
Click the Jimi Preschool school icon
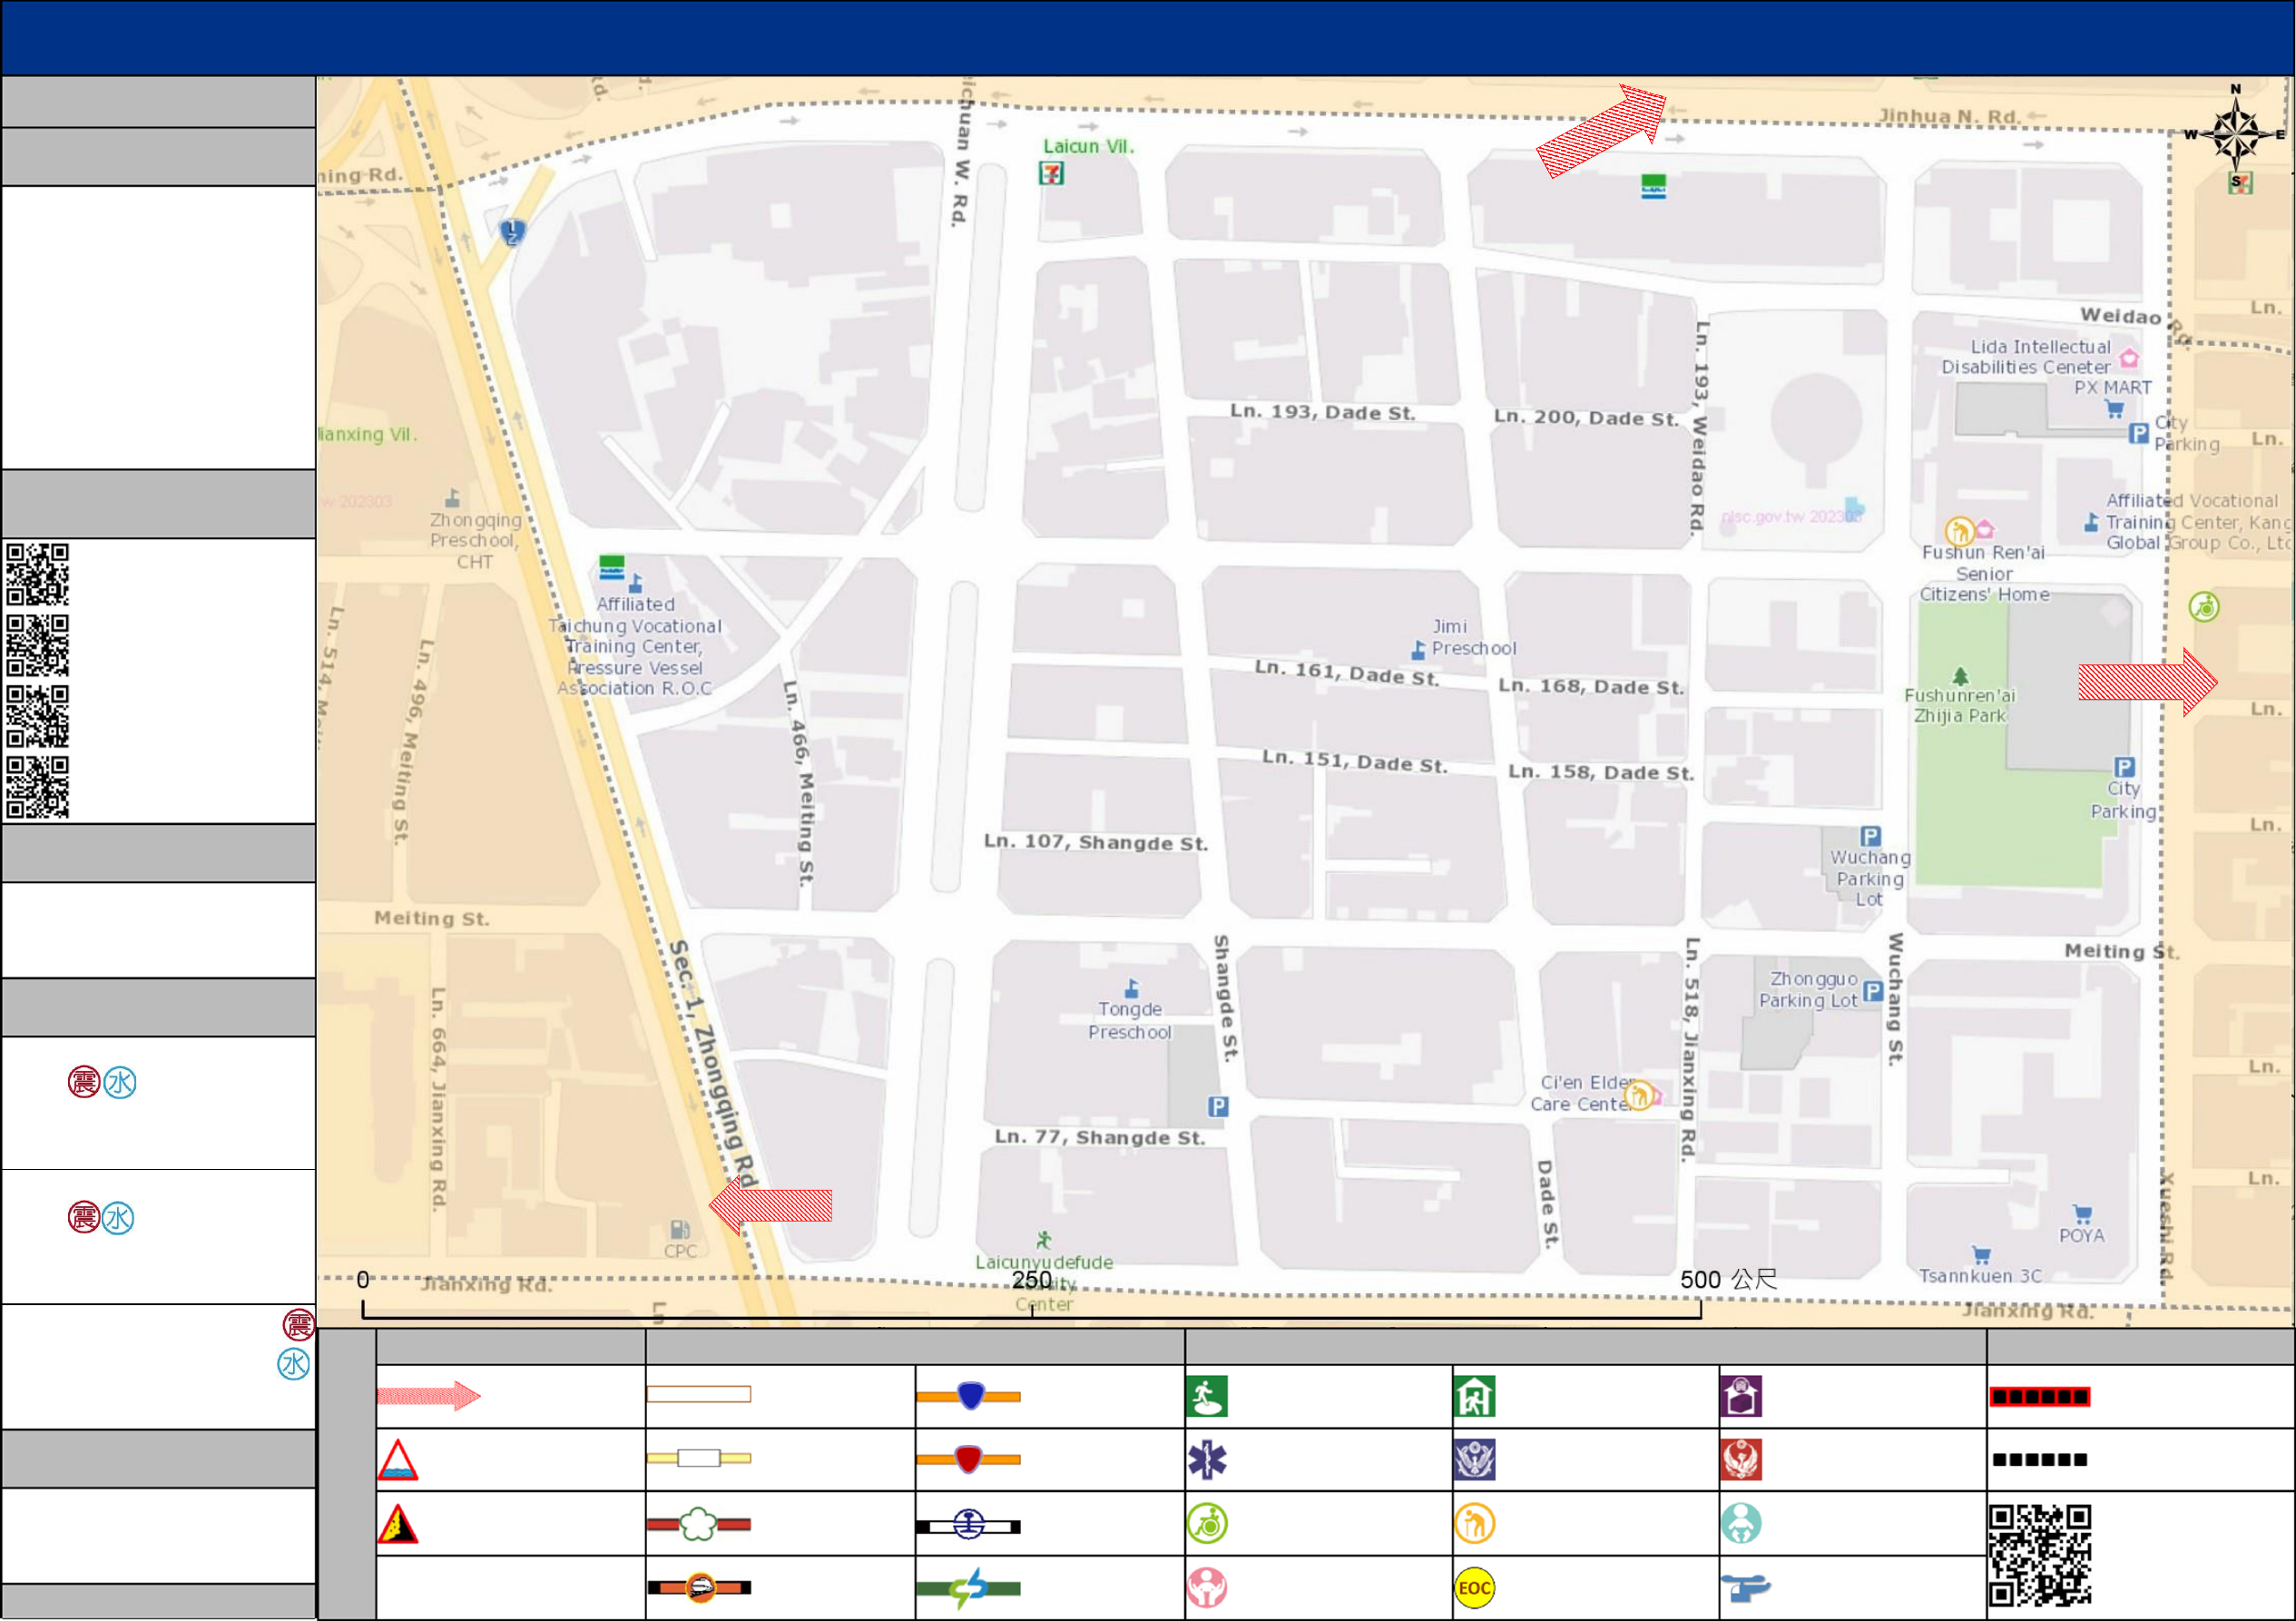click(1418, 650)
